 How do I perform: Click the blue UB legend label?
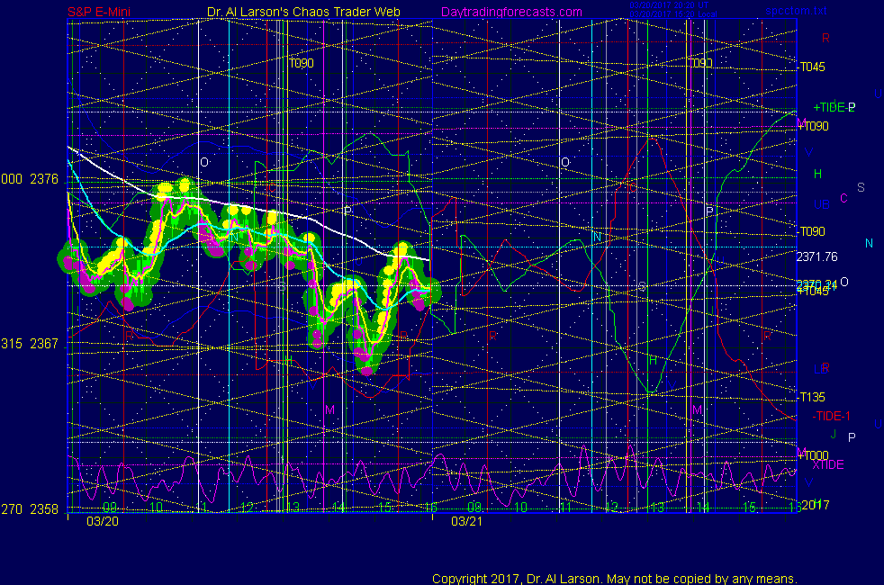[821, 204]
